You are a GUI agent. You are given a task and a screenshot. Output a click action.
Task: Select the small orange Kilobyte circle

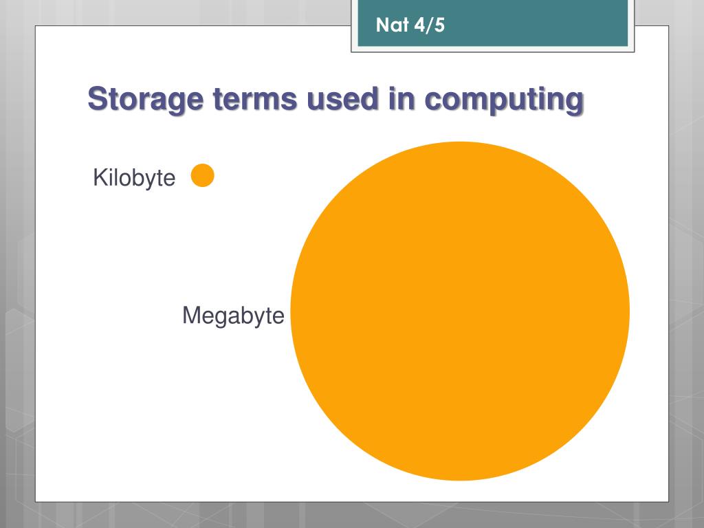[203, 175]
